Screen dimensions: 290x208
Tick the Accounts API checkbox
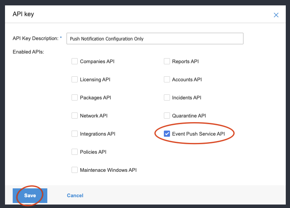[x=167, y=79]
